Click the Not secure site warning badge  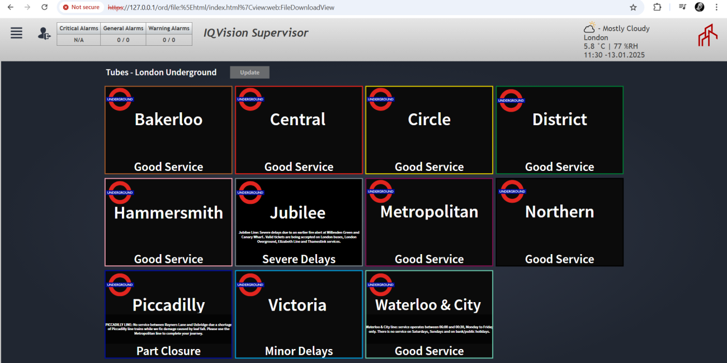tap(82, 7)
